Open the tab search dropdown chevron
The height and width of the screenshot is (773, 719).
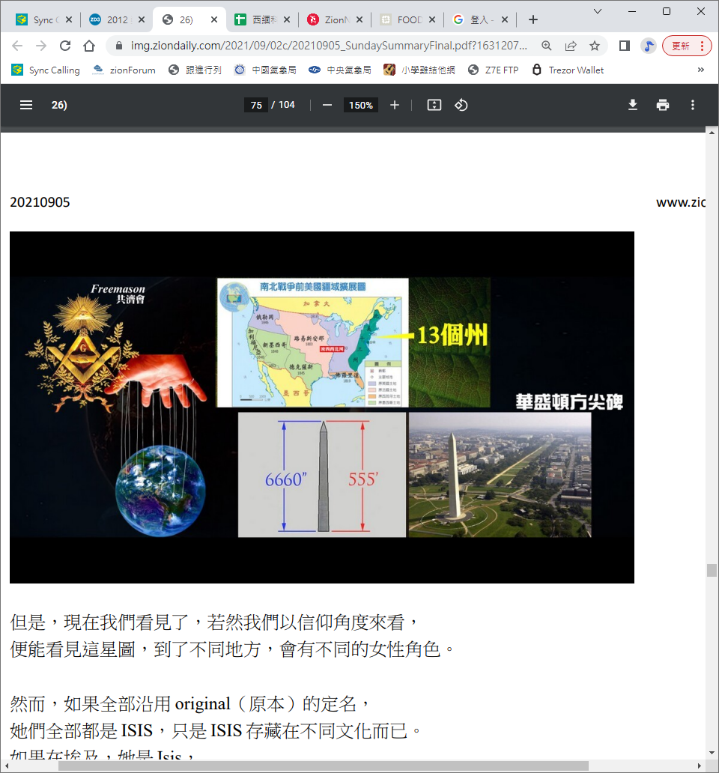click(x=597, y=10)
